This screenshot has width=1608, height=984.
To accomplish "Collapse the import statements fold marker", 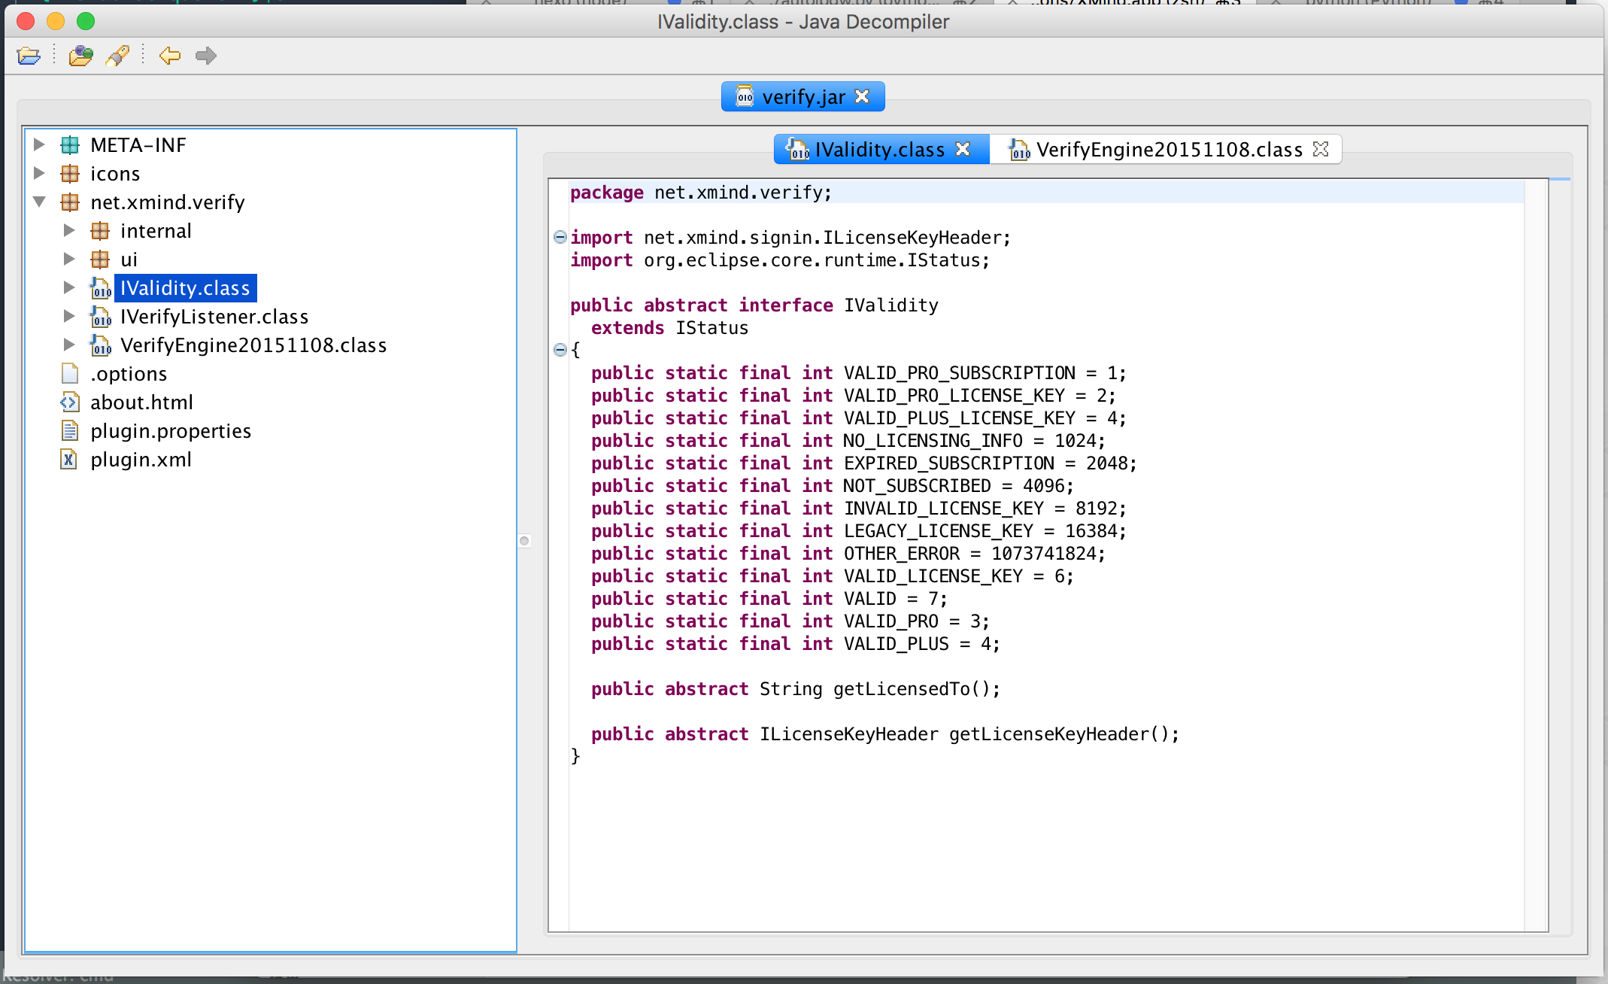I will [559, 238].
